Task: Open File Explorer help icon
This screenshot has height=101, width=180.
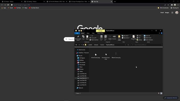Action: tap(161, 33)
